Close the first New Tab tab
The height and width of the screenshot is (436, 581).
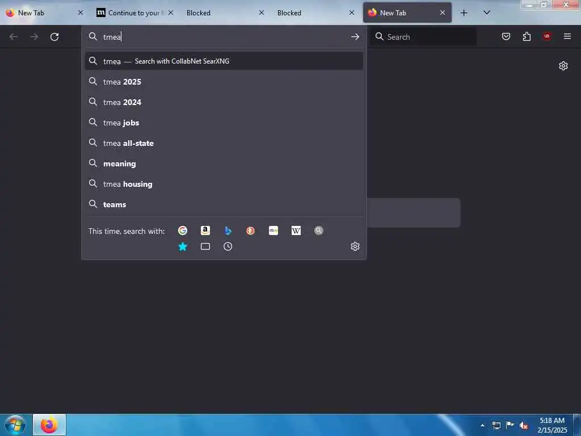tap(81, 13)
